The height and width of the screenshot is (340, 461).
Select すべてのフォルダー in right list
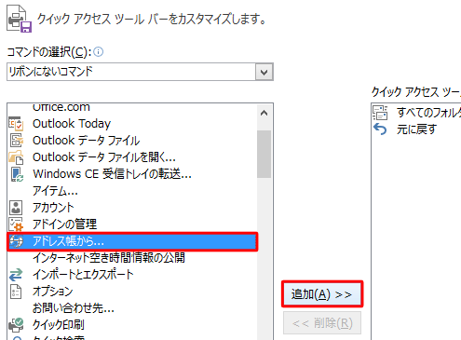click(x=416, y=113)
